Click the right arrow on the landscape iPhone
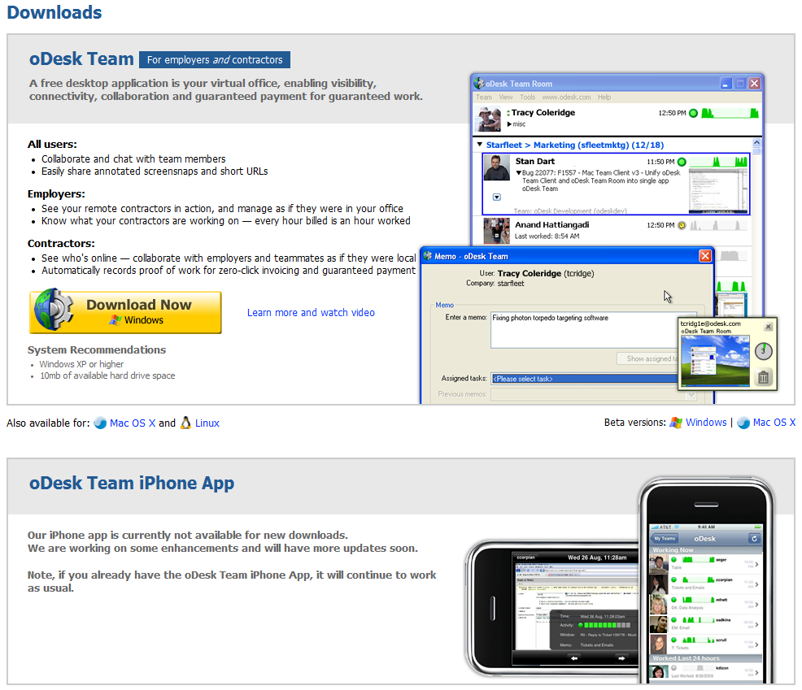802x690 pixels. tap(621, 658)
